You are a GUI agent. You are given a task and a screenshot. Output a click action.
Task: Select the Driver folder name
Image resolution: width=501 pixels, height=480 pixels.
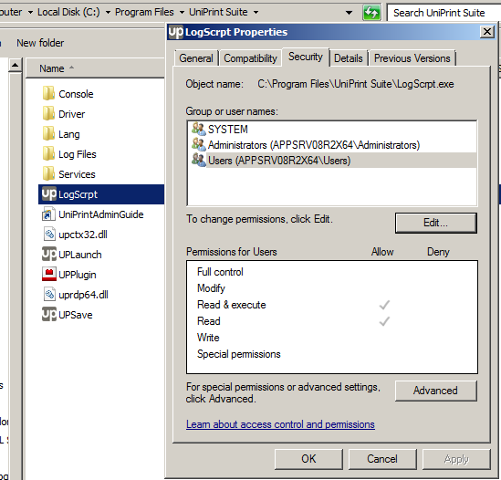(72, 114)
